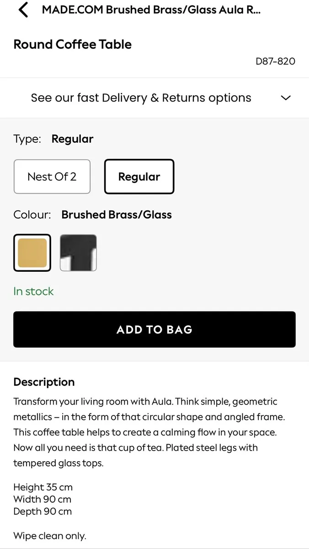This screenshot has height=549, width=309.
Task: Tap the Colour: Brushed Brass/Glass label
Action: tap(93, 215)
